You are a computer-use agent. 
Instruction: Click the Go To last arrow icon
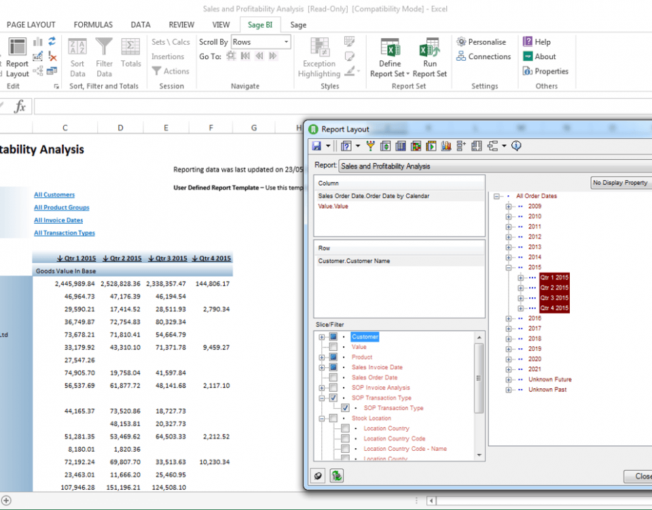click(273, 56)
